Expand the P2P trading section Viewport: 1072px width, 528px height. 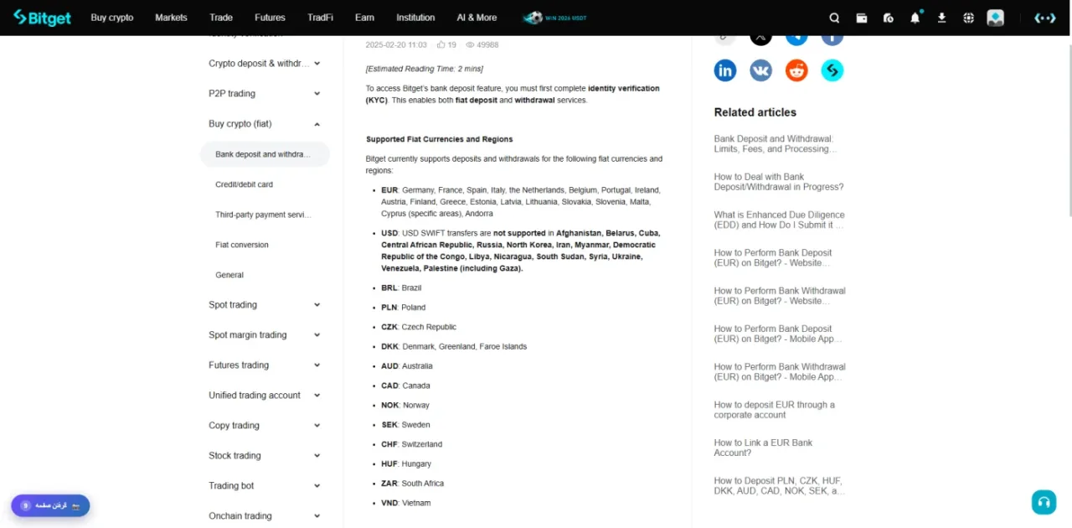point(317,94)
